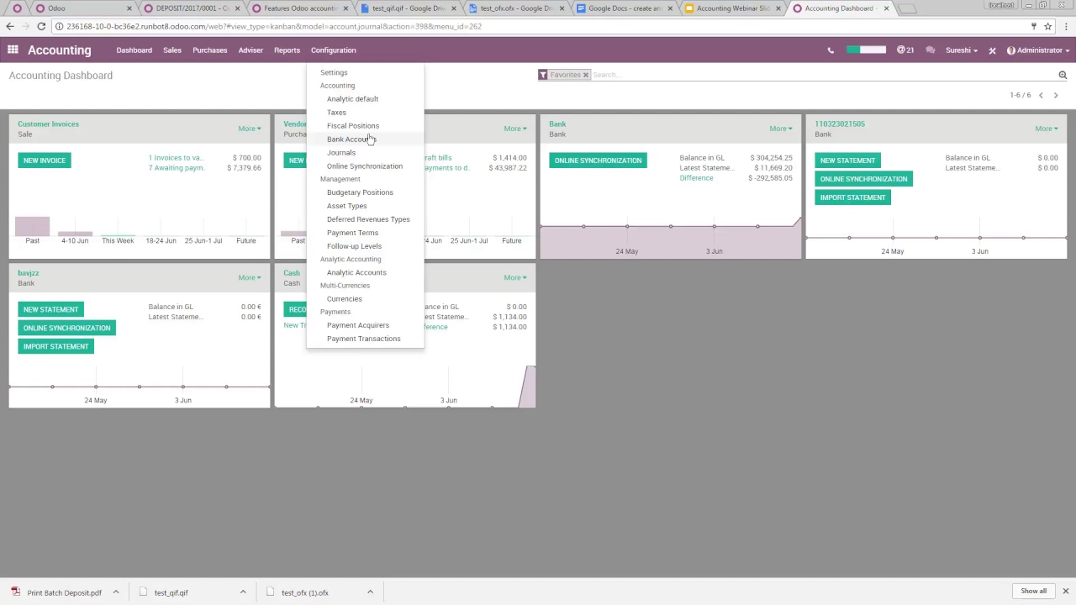
Task: Click the debug tools wrench icon
Action: click(x=992, y=50)
